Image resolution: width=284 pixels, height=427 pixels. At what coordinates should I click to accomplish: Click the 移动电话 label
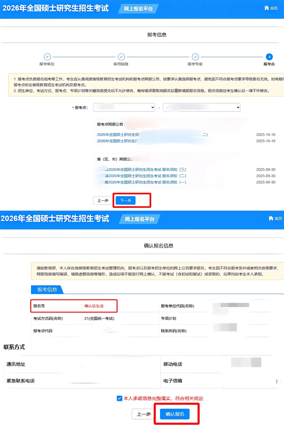pos(173,364)
